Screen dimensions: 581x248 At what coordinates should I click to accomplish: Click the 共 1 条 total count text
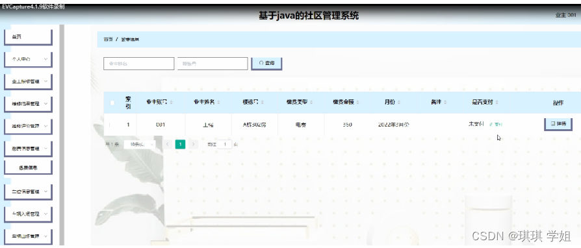112,144
